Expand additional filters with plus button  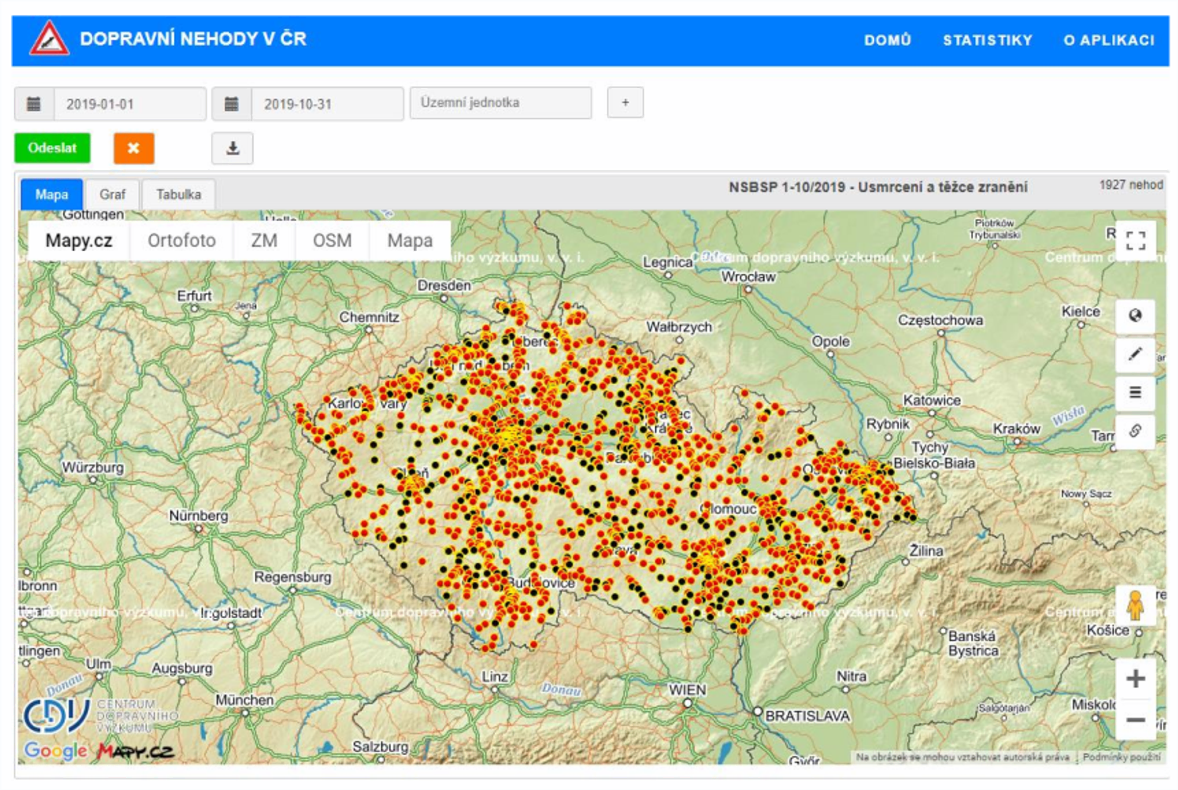point(625,103)
